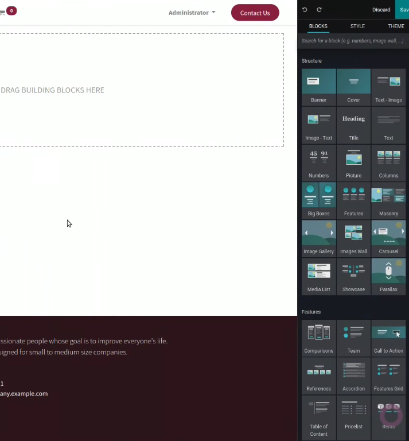The height and width of the screenshot is (441, 409).
Task: Choose the Masonry block
Action: 388,201
